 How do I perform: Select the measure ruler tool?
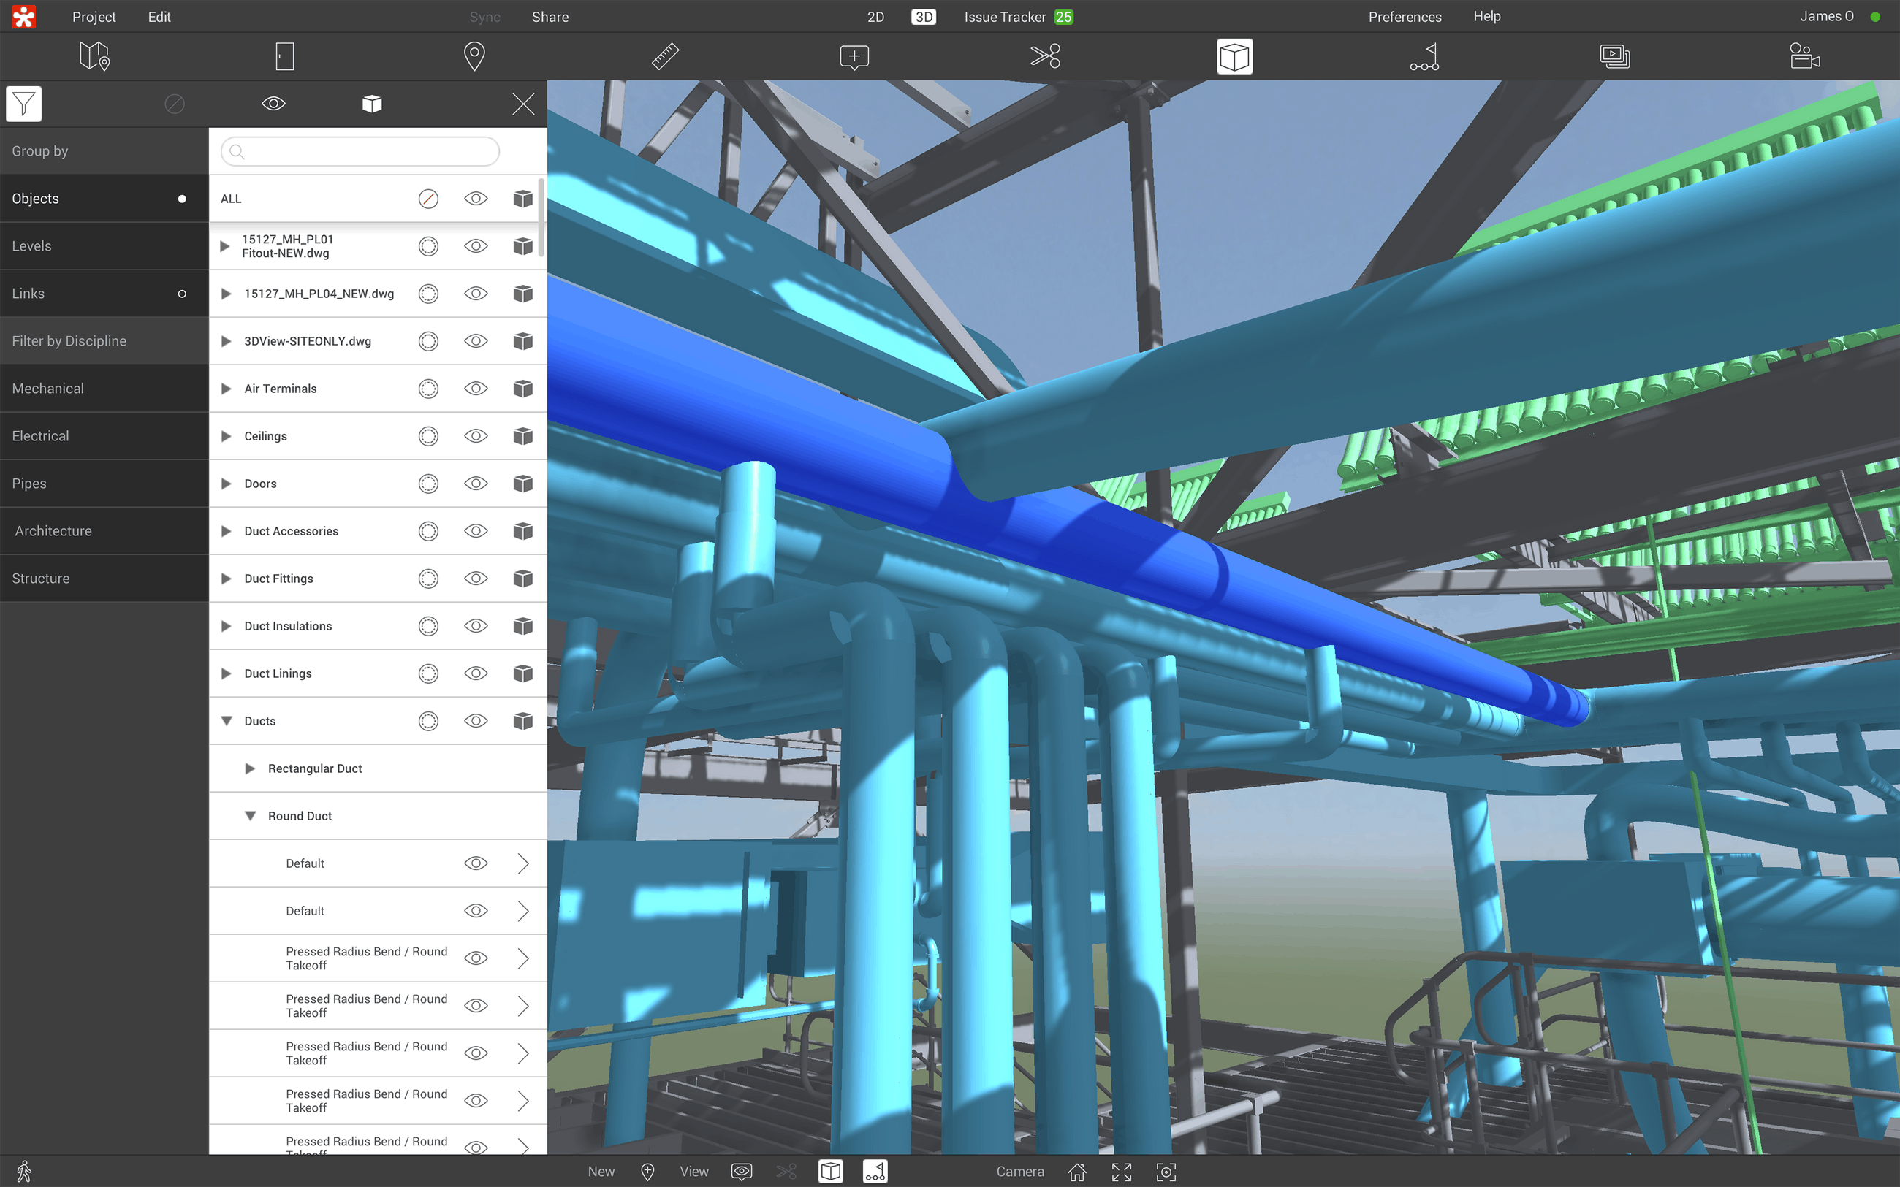point(664,56)
